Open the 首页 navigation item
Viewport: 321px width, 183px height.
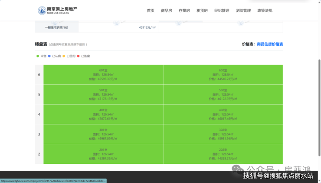point(151,10)
